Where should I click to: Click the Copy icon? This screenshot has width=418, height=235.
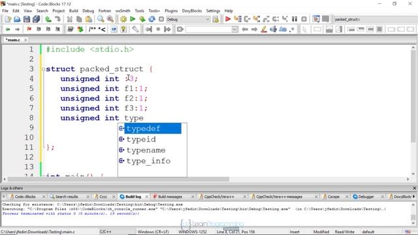[79, 19]
